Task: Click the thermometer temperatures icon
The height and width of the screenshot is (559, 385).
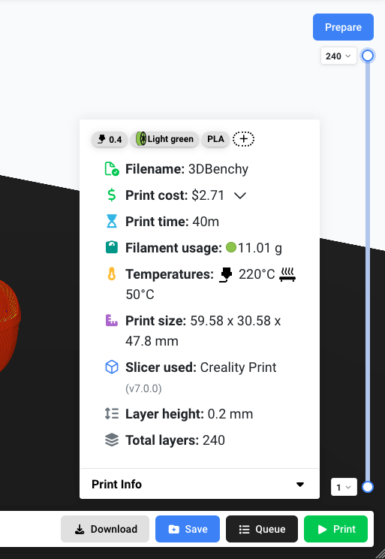Action: pos(112,273)
